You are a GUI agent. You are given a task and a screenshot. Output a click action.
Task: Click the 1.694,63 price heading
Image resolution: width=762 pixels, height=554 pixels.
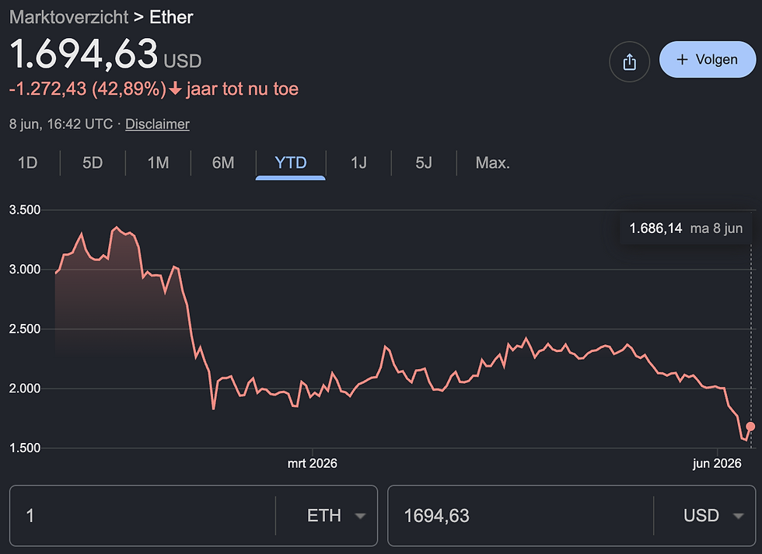coord(84,53)
